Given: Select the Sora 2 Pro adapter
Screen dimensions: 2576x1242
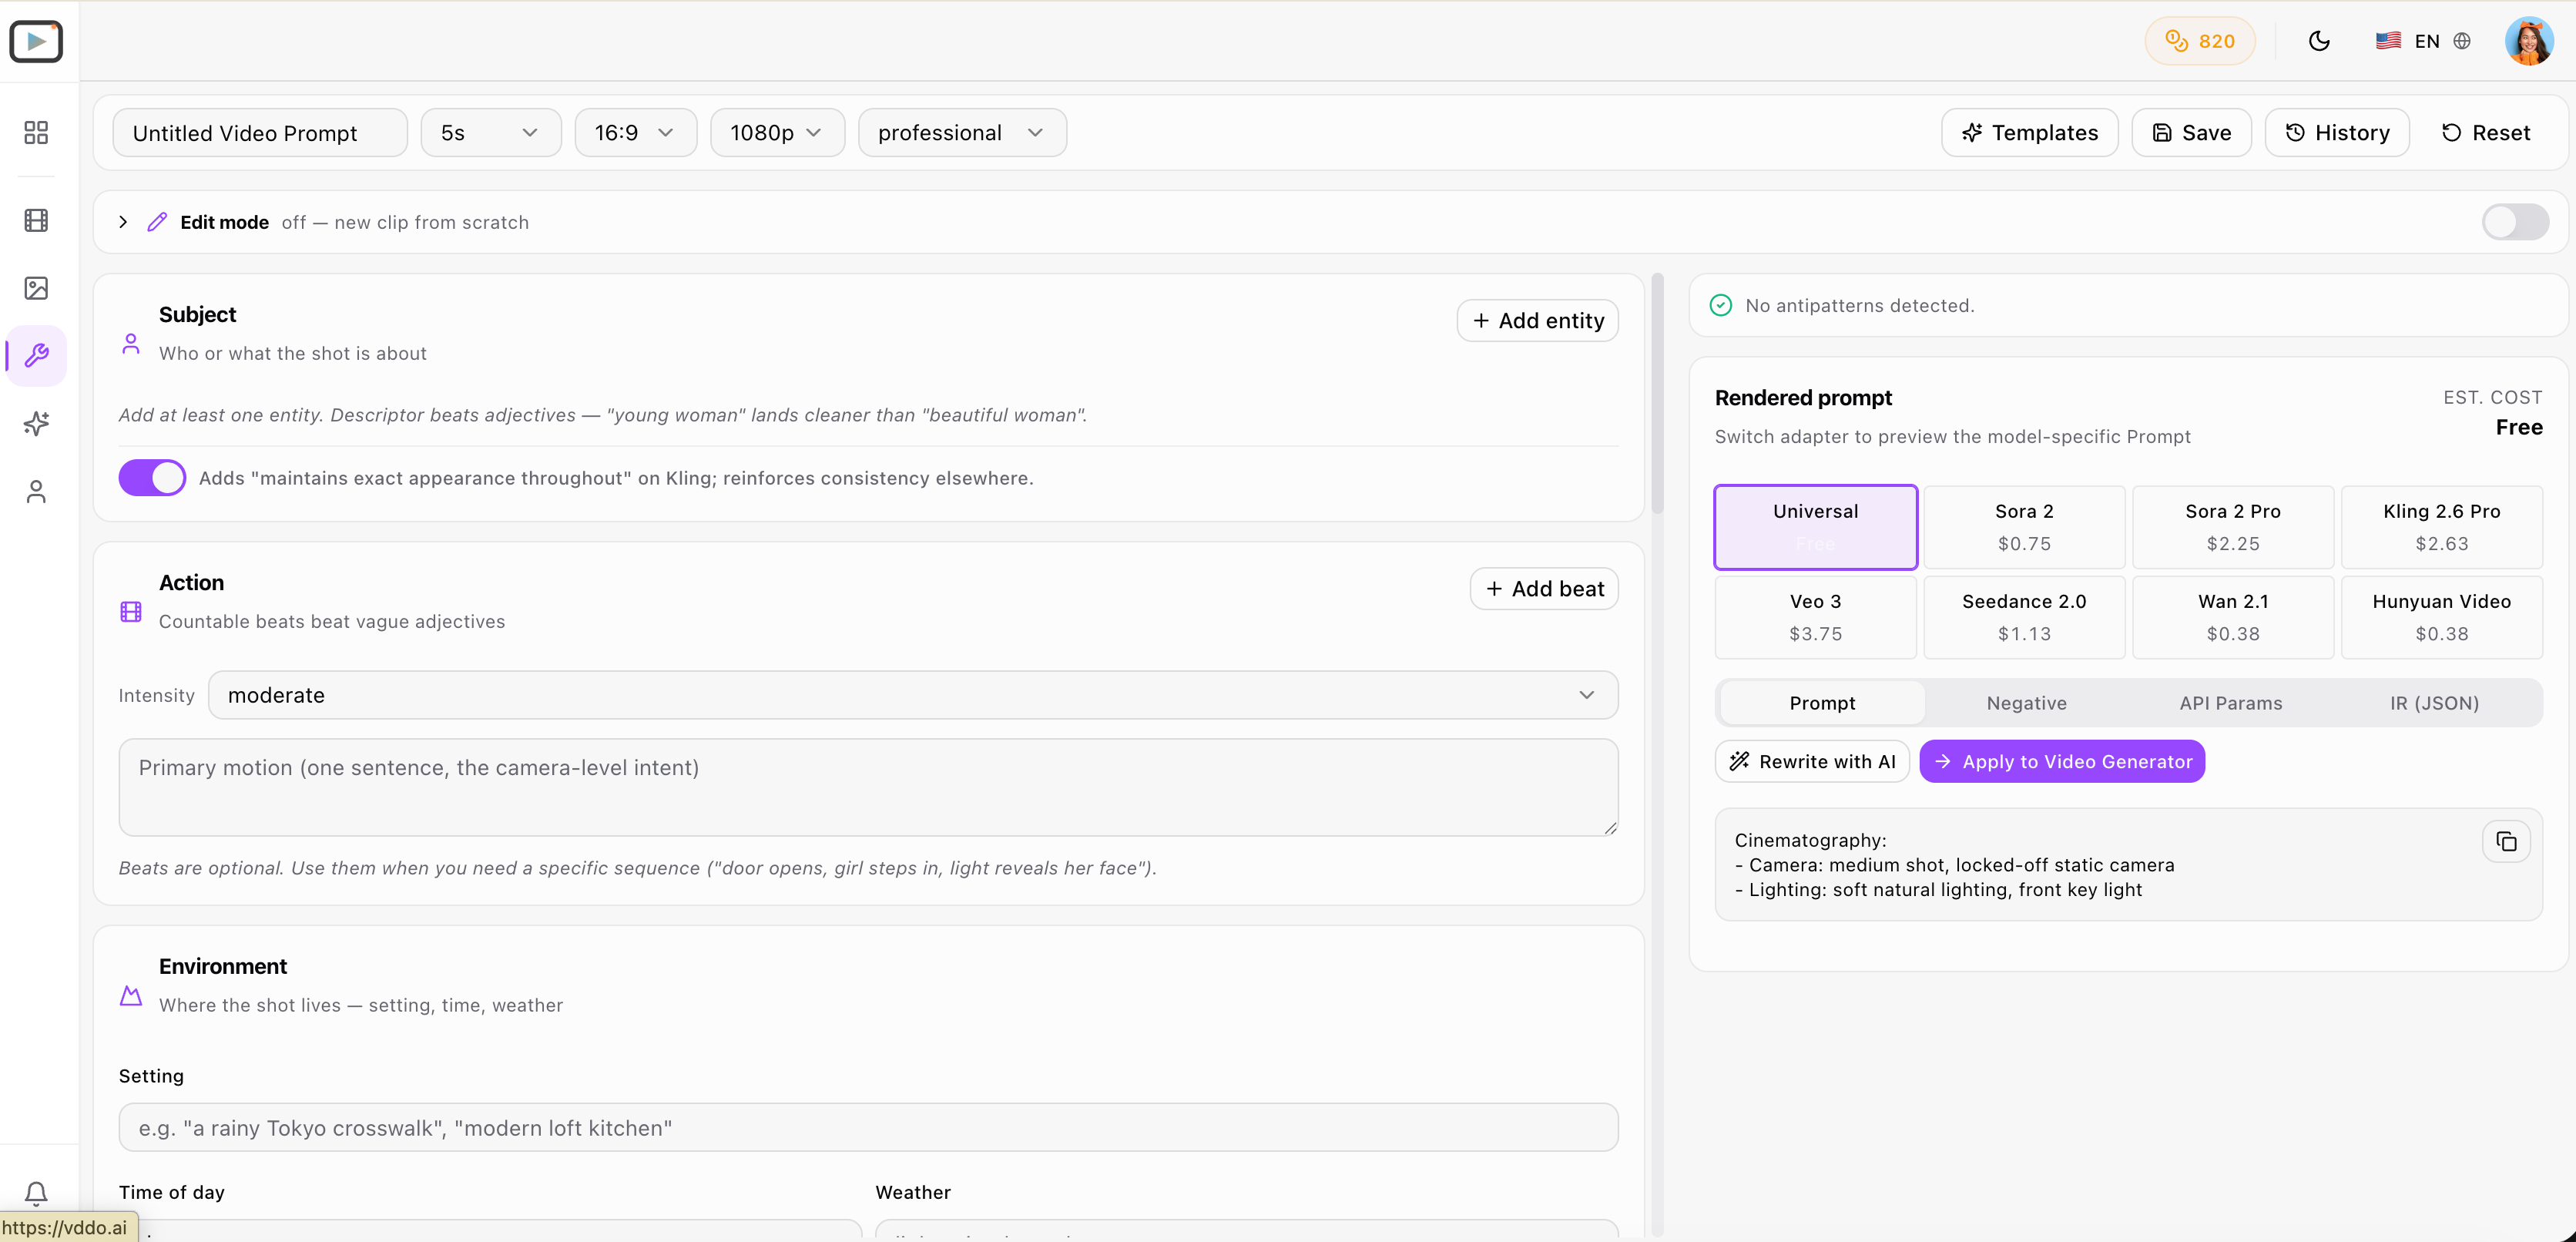Looking at the screenshot, I should pyautogui.click(x=2233, y=527).
